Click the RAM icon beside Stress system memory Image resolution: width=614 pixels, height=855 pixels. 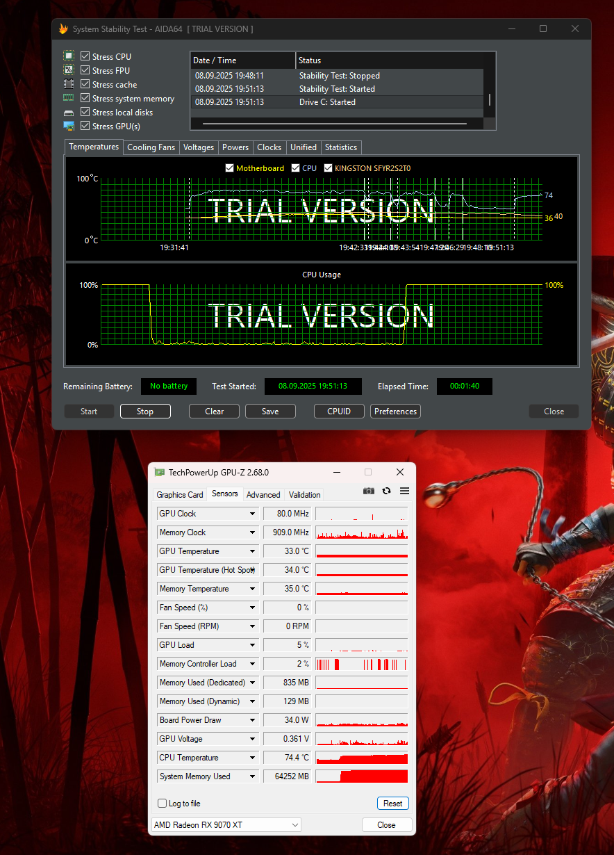coord(69,98)
